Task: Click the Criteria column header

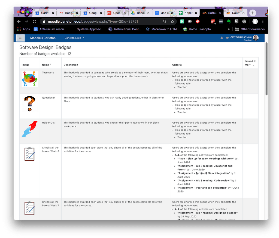Action: (177, 65)
